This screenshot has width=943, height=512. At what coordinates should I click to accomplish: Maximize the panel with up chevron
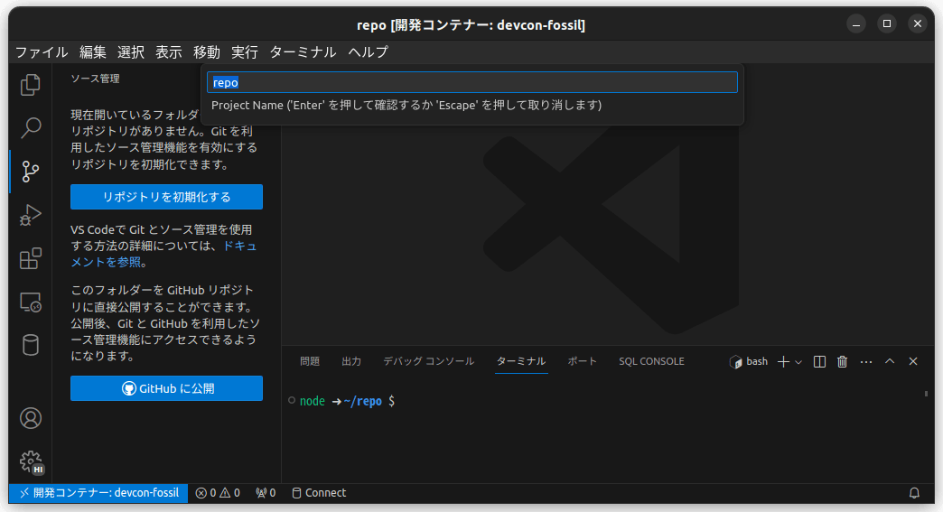(x=890, y=361)
